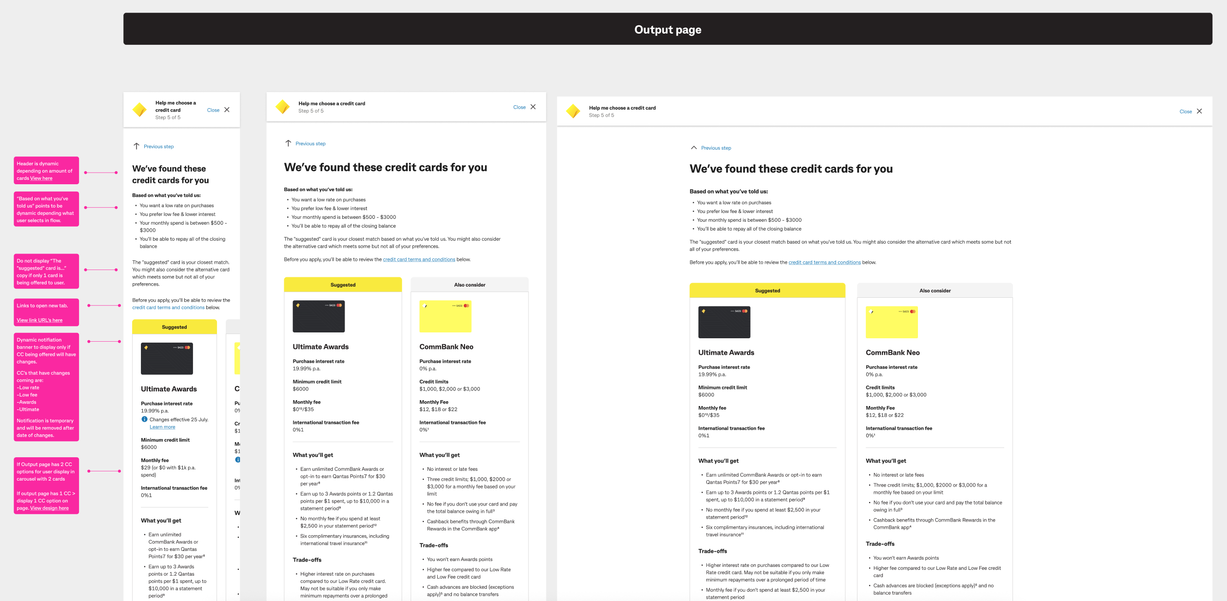Click the 'Ultimate Awards' heading in mobile layout
Viewport: 1227px width, 601px height.
coord(169,389)
